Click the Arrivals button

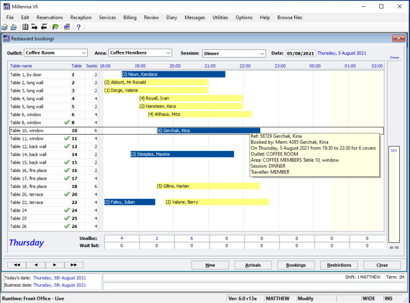pos(253,265)
